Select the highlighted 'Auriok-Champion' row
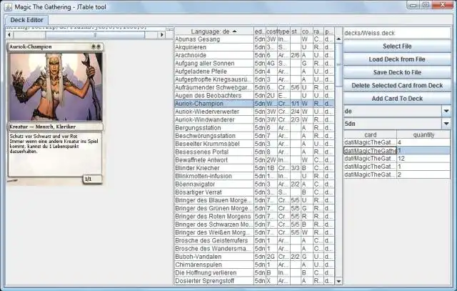This screenshot has width=457, height=291. point(254,104)
